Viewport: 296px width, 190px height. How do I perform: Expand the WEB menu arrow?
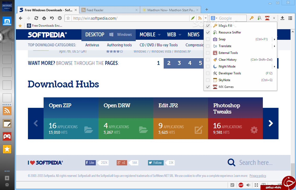click(180, 35)
